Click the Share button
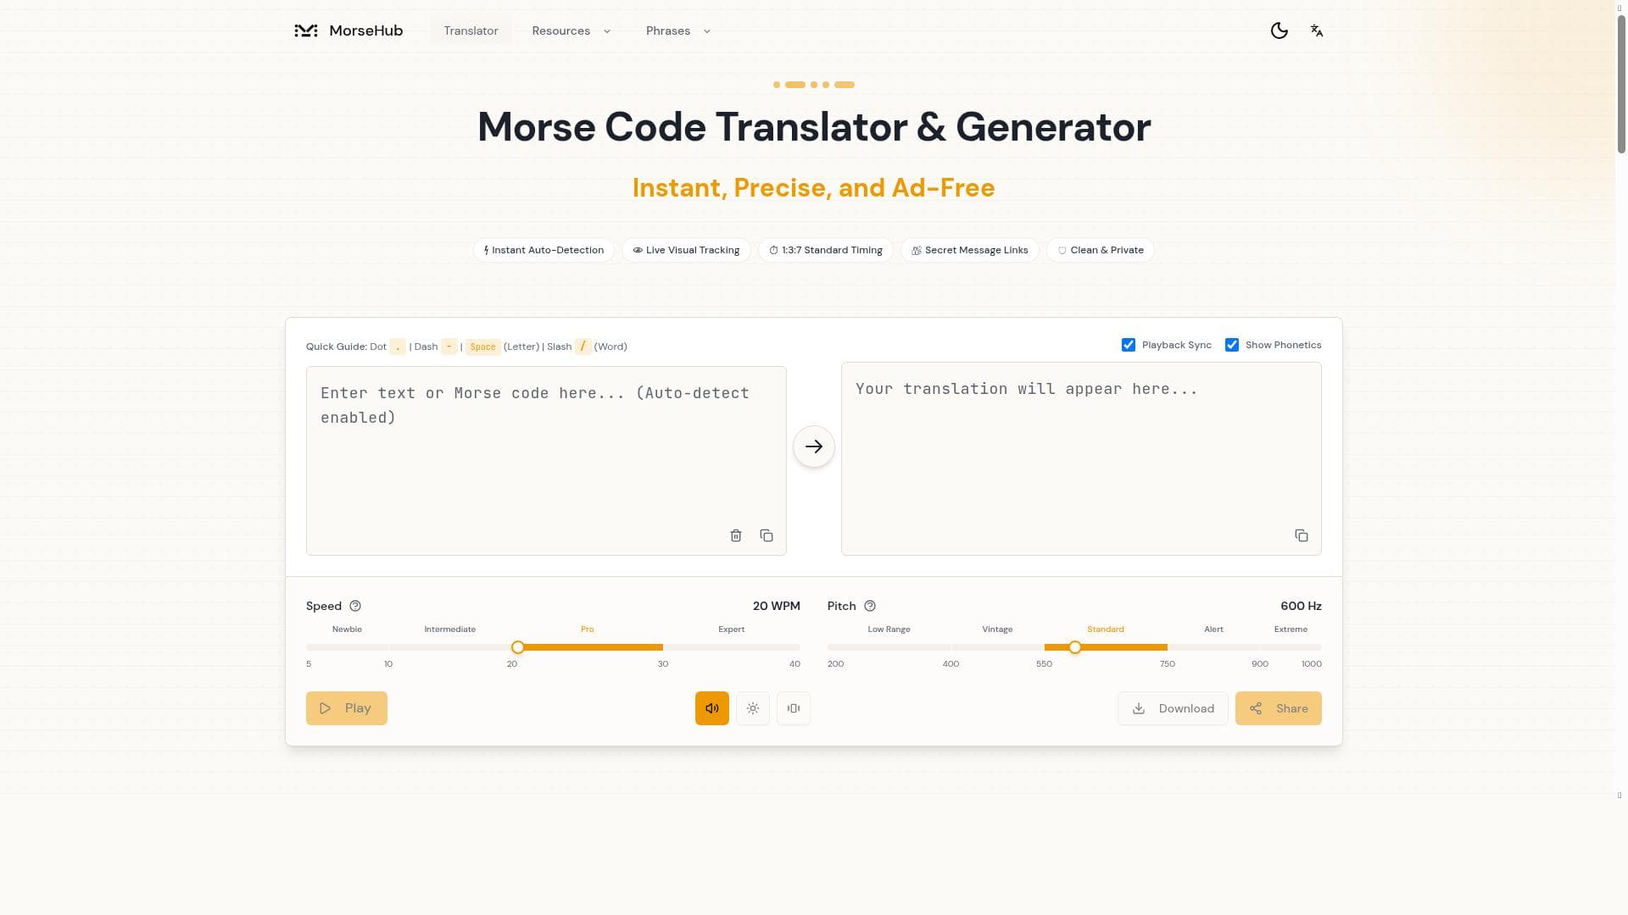This screenshot has width=1628, height=915. tap(1279, 708)
